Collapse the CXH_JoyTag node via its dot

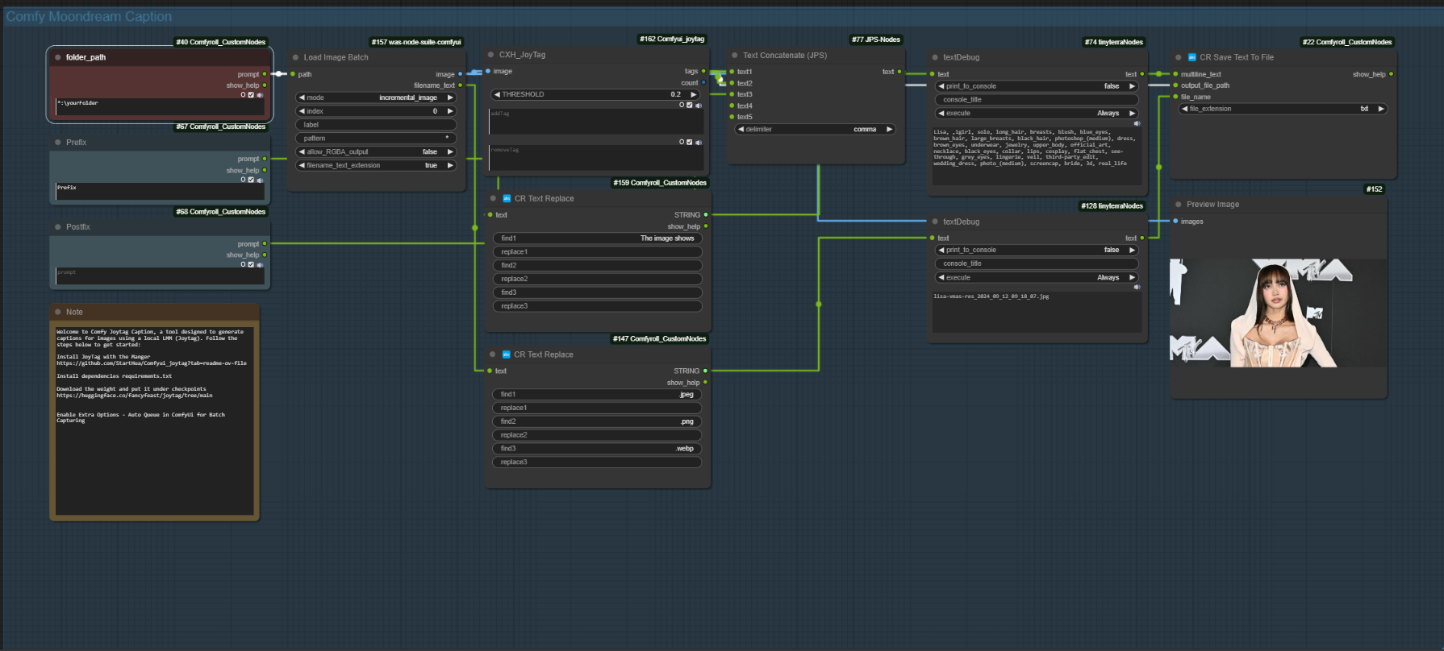491,55
